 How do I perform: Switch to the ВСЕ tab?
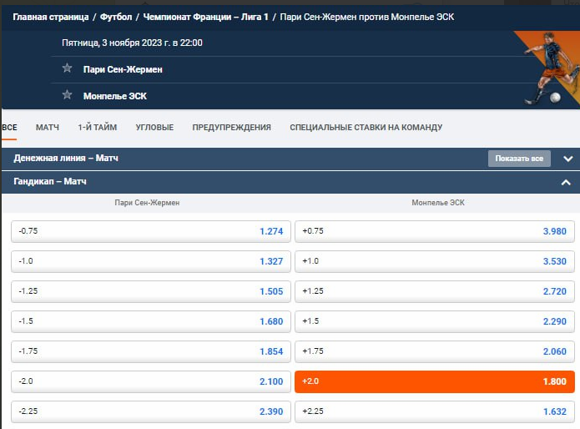10,127
